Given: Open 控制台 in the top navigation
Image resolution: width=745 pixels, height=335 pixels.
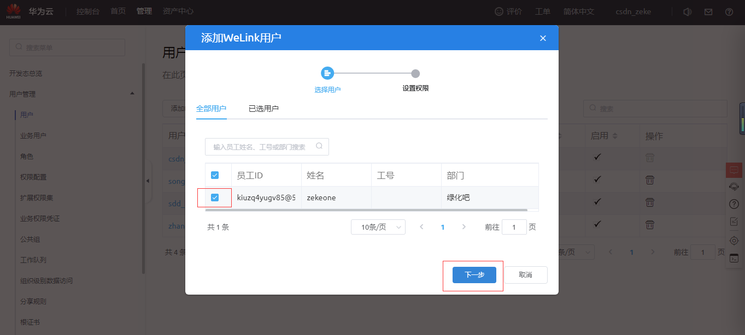Looking at the screenshot, I should click(x=88, y=11).
